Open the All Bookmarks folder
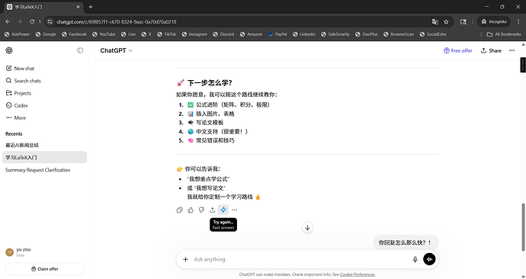This screenshot has width=526, height=279. click(x=504, y=34)
